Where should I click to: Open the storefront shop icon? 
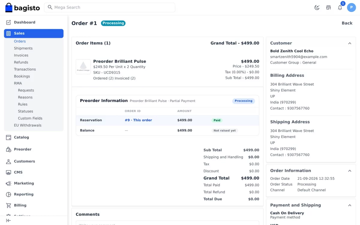(x=328, y=7)
